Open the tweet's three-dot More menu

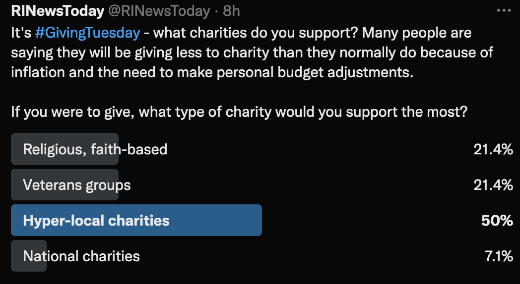pos(504,10)
